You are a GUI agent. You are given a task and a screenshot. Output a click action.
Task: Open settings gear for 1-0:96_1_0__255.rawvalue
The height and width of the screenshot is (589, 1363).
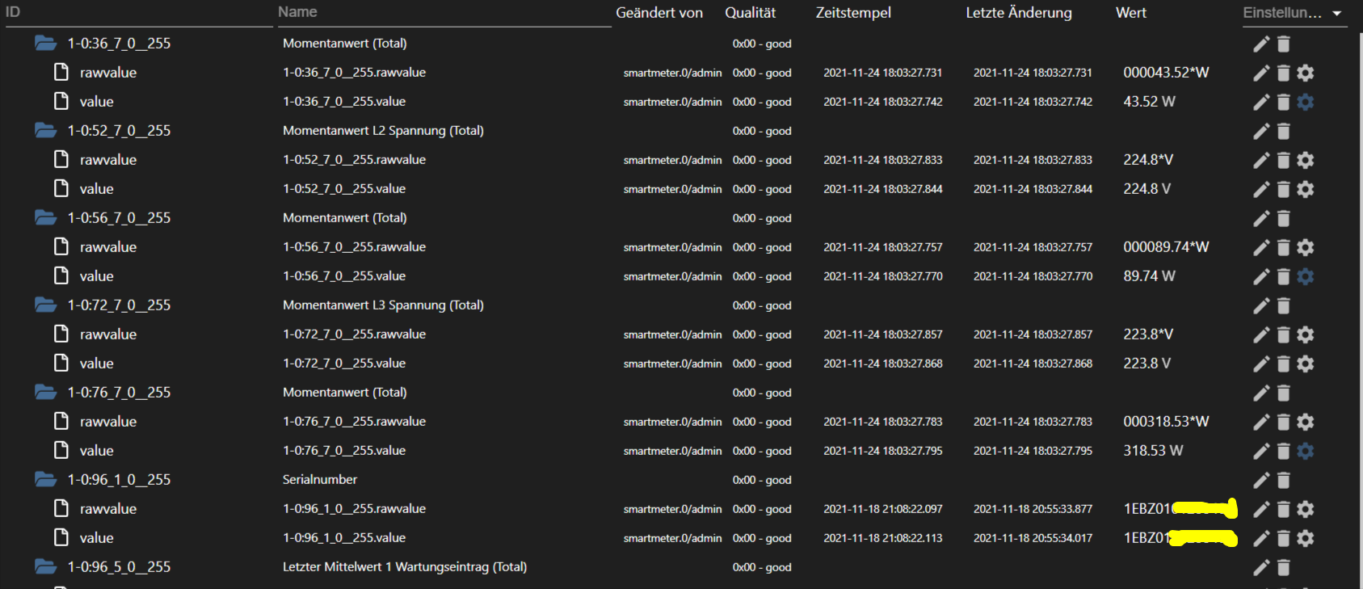click(x=1305, y=509)
